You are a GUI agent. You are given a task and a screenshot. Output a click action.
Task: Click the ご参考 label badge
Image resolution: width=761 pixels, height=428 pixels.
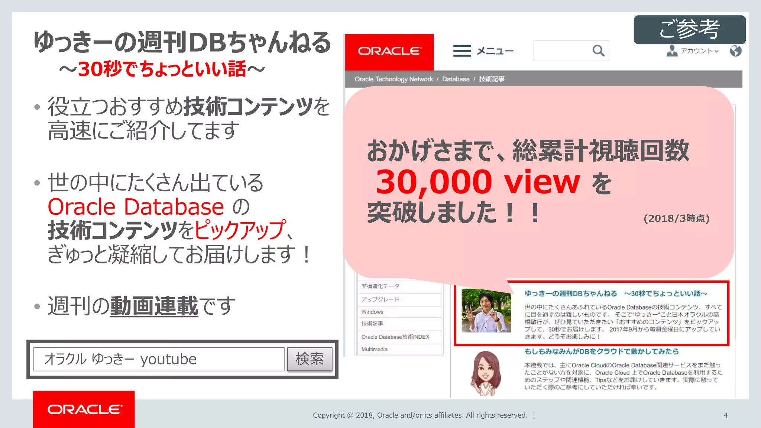point(690,30)
